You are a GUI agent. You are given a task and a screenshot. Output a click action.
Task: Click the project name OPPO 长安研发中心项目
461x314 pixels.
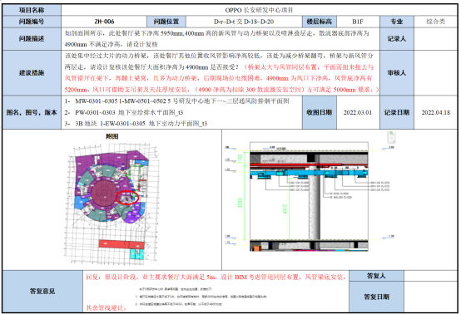tap(259, 10)
